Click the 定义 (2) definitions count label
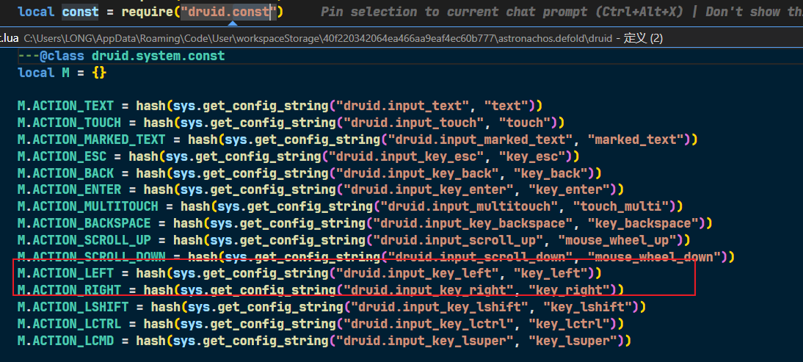 (643, 37)
